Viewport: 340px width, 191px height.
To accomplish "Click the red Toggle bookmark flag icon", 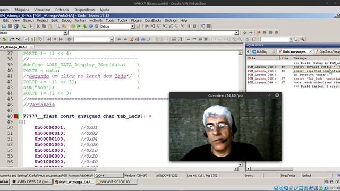I will coord(259,33).
